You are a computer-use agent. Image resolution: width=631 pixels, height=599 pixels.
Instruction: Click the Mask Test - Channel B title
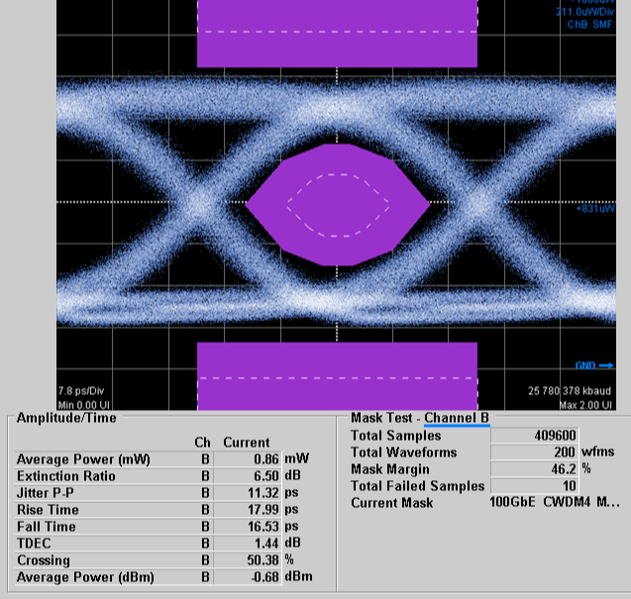click(x=421, y=418)
